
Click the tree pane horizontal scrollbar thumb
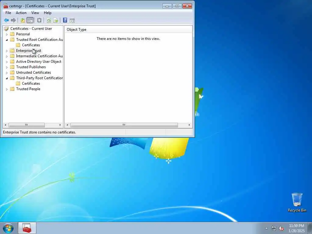coord(27,125)
